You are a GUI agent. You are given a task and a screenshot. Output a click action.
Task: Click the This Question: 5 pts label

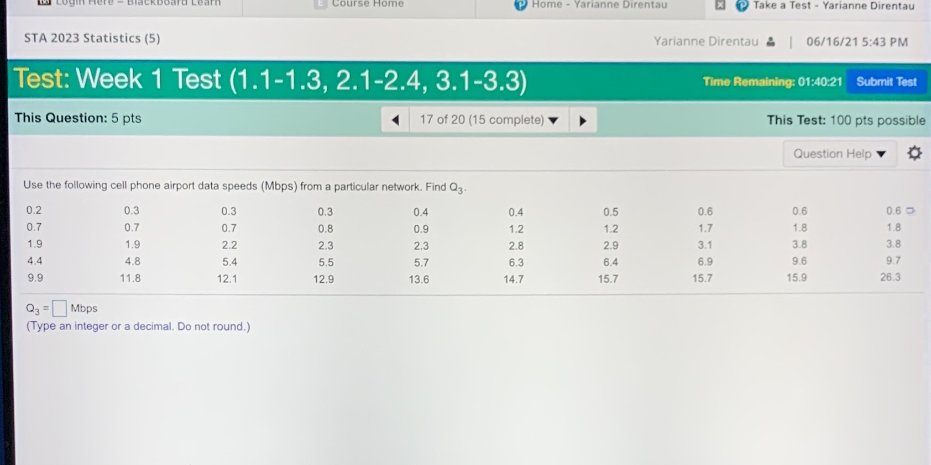coord(78,118)
